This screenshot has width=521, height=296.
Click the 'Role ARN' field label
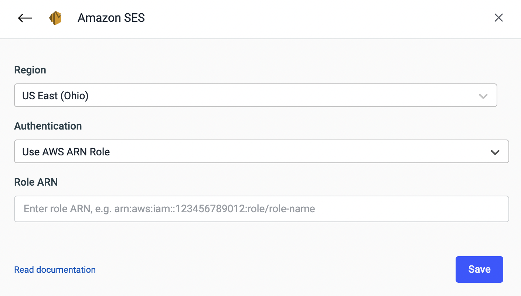point(36,182)
